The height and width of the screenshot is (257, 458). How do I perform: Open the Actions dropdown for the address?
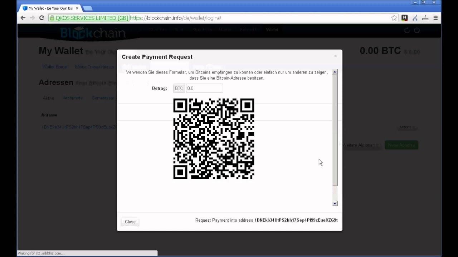coord(407,127)
